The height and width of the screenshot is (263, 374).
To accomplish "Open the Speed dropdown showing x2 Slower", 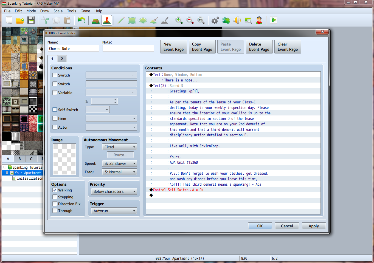I will pos(120,163).
